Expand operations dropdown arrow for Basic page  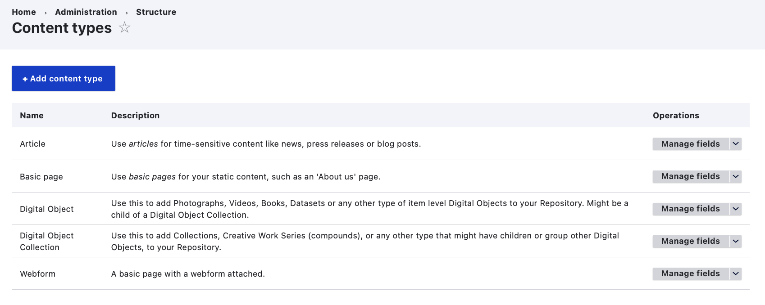pyautogui.click(x=735, y=176)
